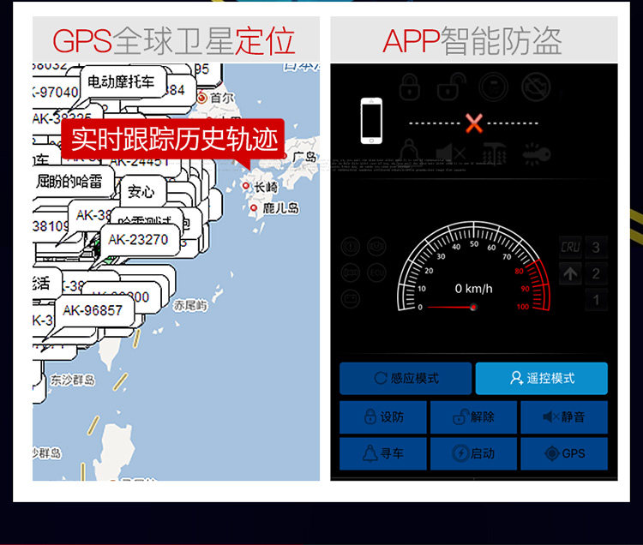Open the AK-23270 device callout
Viewport: 643px width, 545px height.
point(139,240)
